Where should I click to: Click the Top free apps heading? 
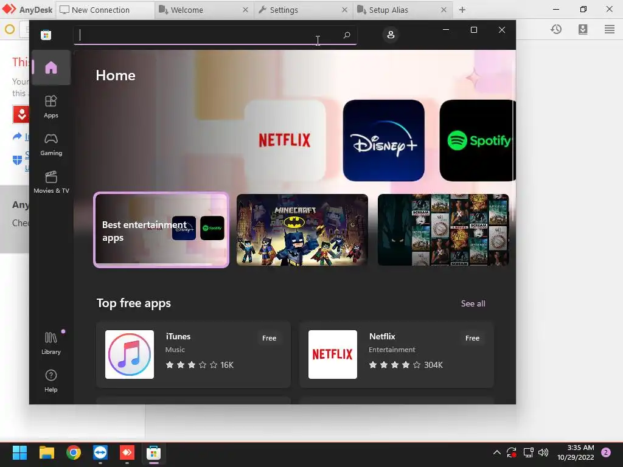pyautogui.click(x=134, y=303)
